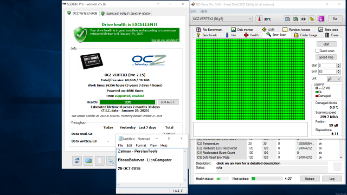
Task: Open the Info tab in HD Tune
Action: (230, 35)
